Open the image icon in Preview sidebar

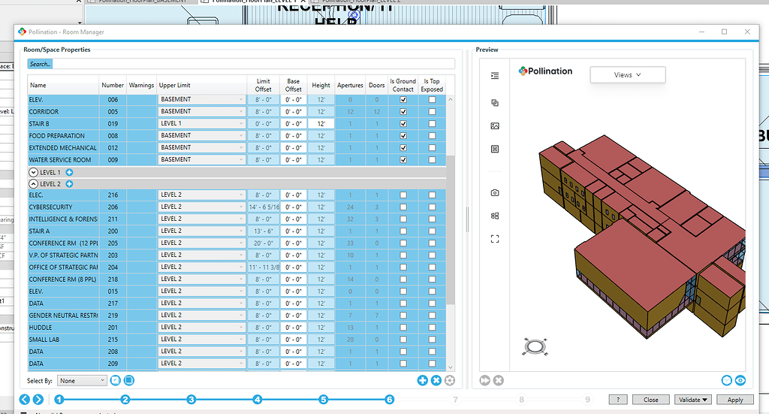pos(495,126)
